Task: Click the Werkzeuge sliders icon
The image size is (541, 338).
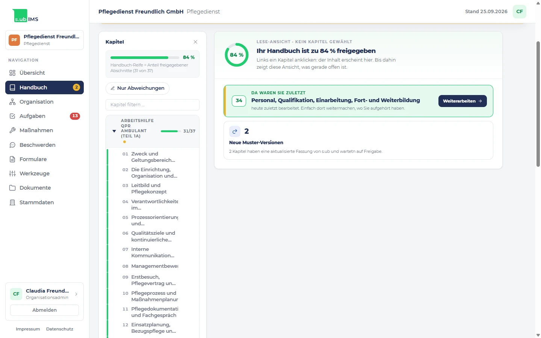Action: tap(12, 174)
